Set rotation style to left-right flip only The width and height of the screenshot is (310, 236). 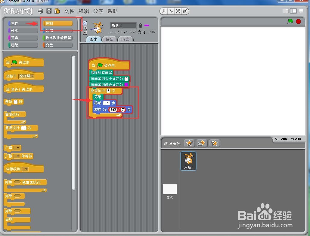click(85, 28)
